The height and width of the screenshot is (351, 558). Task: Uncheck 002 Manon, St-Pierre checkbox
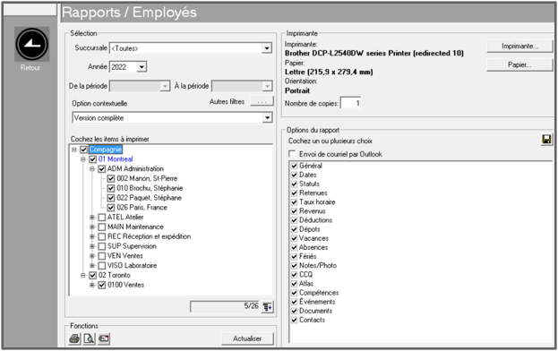tap(111, 178)
